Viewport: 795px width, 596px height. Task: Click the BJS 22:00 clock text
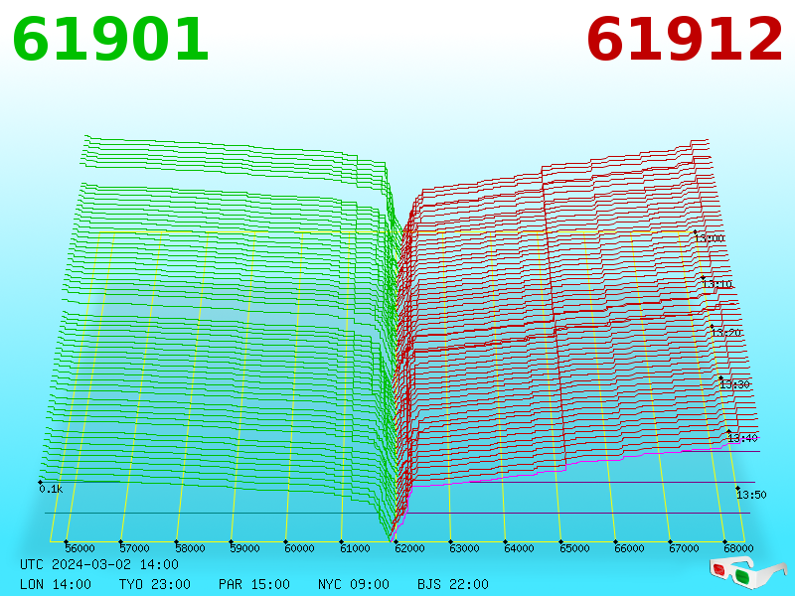pyautogui.click(x=453, y=584)
